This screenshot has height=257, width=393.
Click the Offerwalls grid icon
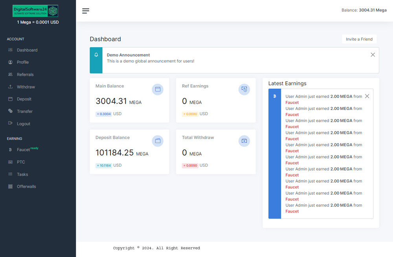10,186
